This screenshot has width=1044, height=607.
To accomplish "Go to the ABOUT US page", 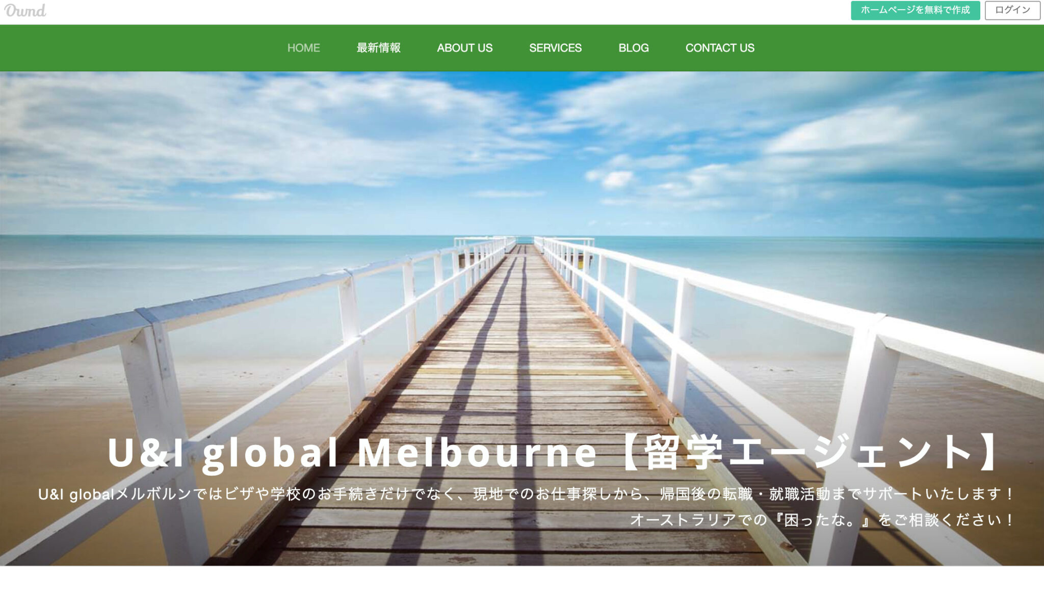I will 464,48.
